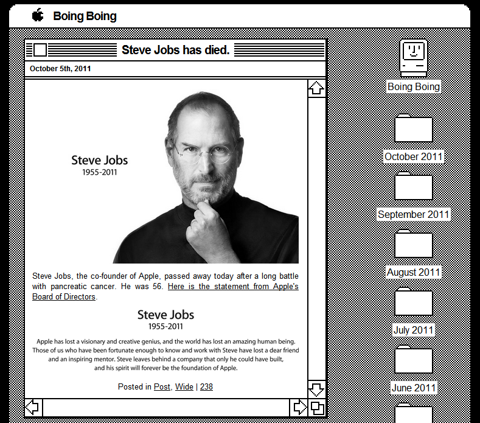Click the October 2011 label
The image size is (480, 423).
pyautogui.click(x=414, y=156)
